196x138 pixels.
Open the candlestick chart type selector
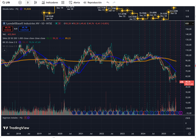[x=36, y=3]
